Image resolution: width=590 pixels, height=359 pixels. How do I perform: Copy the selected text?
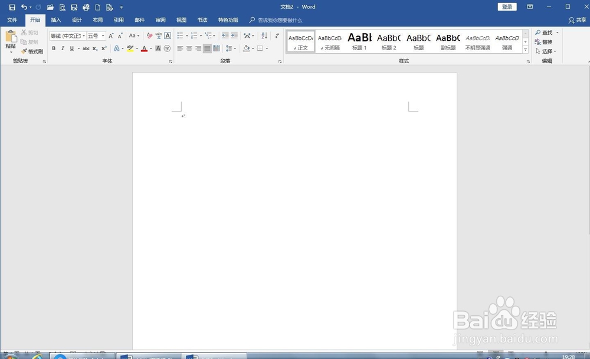[29, 42]
